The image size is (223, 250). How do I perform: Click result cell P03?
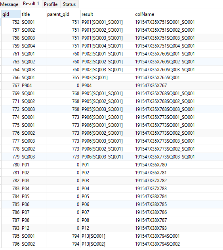(x=107, y=181)
